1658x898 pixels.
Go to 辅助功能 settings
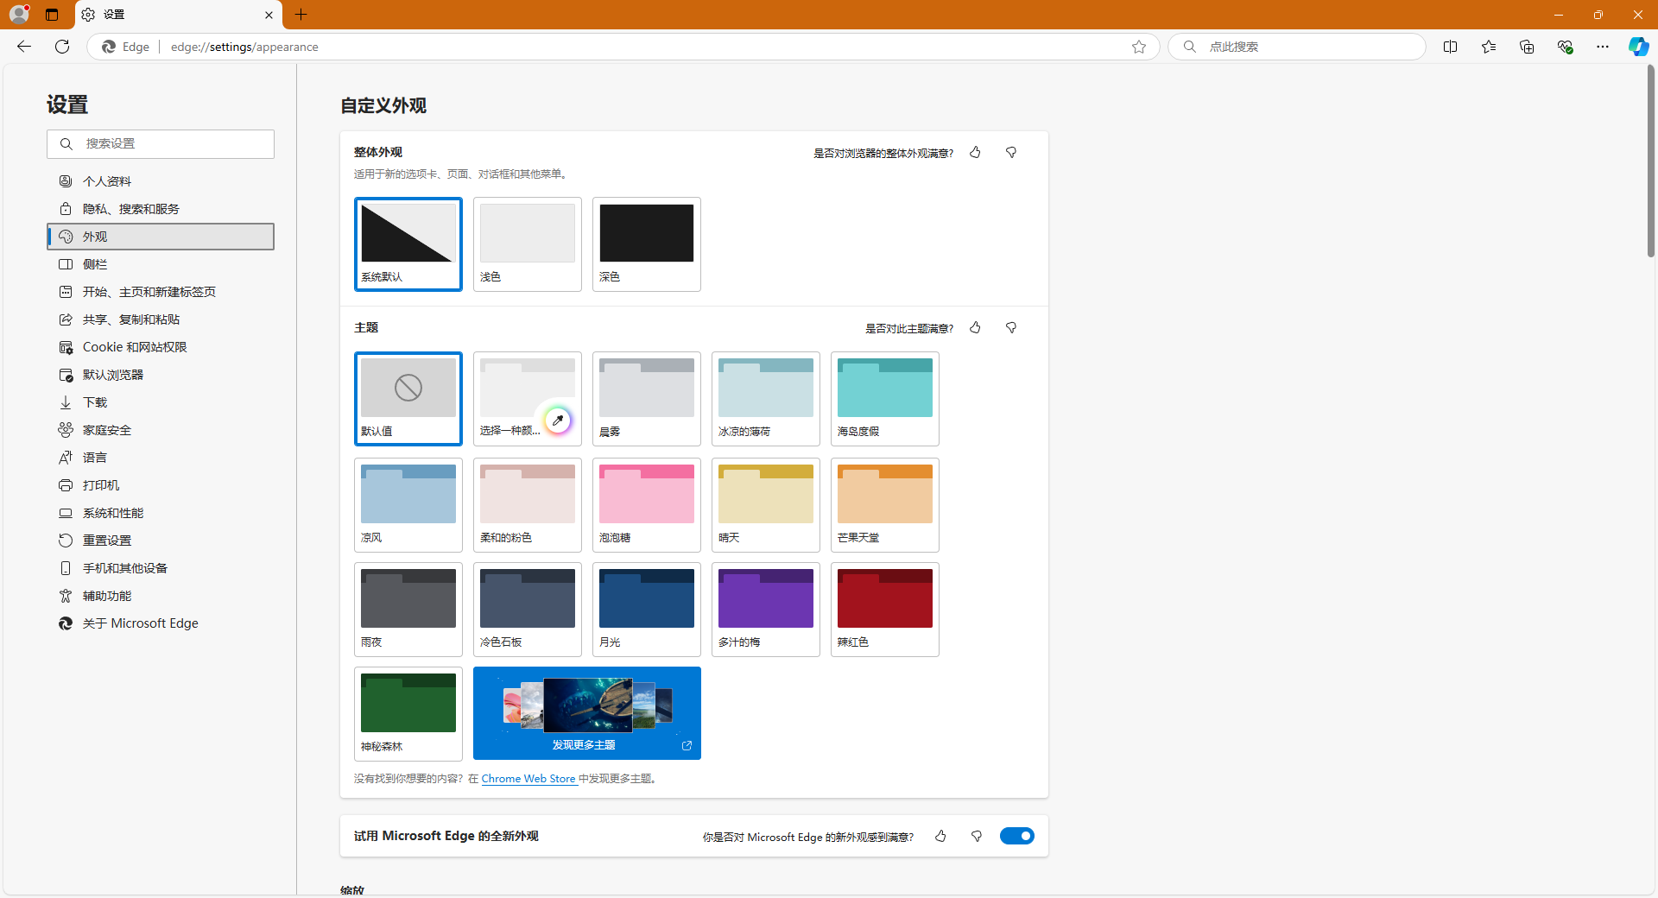[161, 596]
